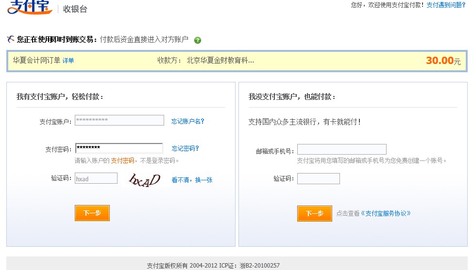This screenshot has width=474, height=270.
Task: Click the 收银台 header text
Action: pos(75,9)
